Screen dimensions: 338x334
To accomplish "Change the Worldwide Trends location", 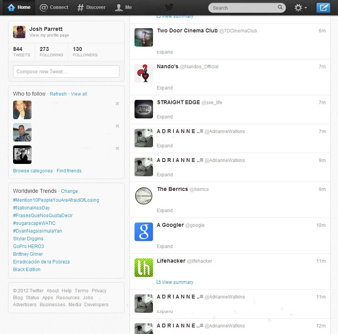I will (69, 191).
